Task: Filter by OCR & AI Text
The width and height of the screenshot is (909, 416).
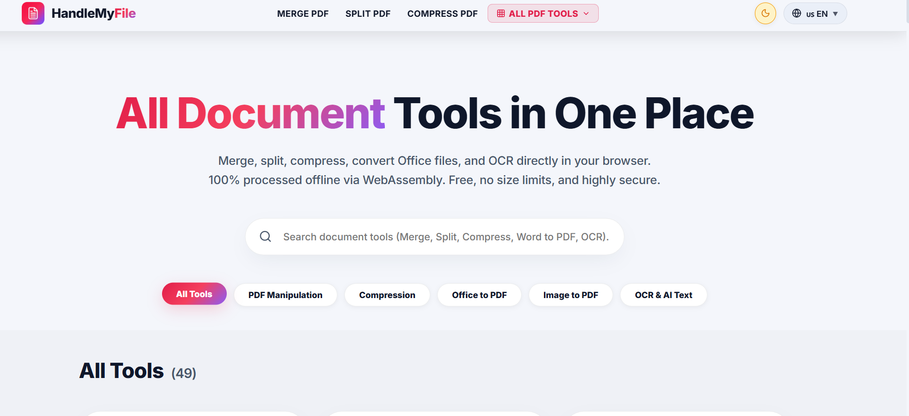Action: 663,295
